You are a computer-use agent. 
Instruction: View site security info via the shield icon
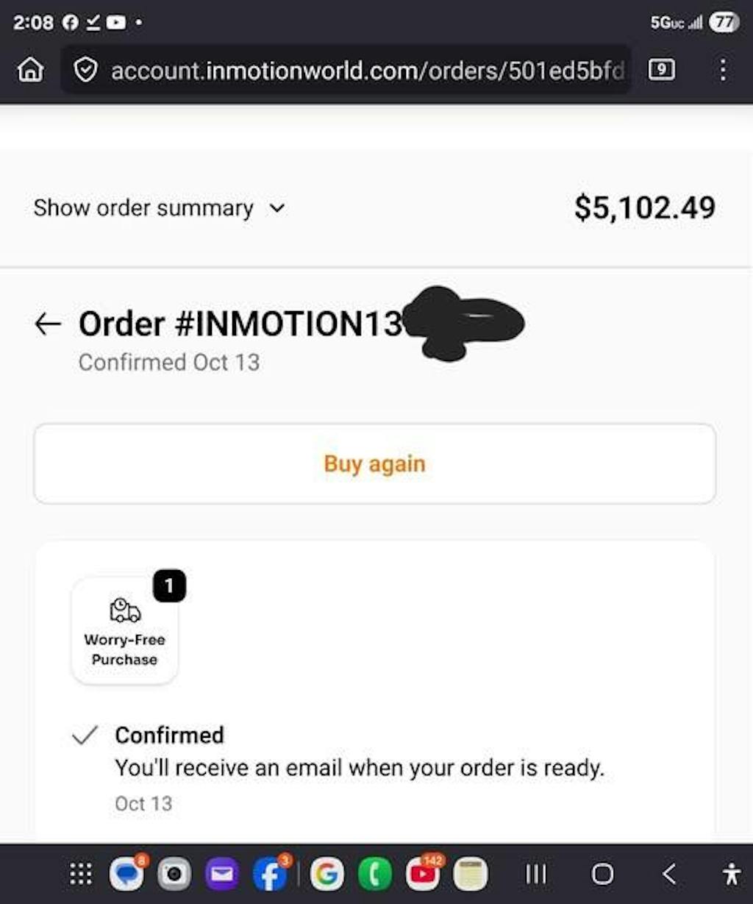[x=86, y=70]
